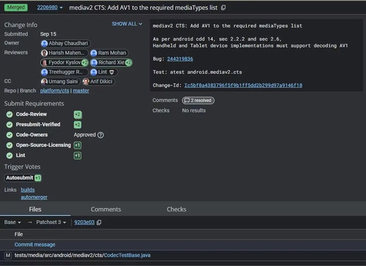Expand Change Info with SHOW ALL
Image resolution: width=366 pixels, height=266 pixels.
tap(127, 24)
